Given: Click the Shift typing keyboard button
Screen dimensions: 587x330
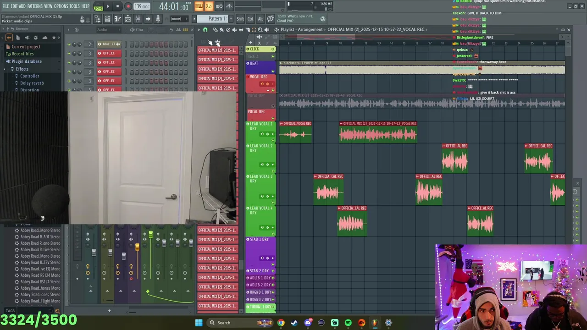Looking at the screenshot, I should pos(240,19).
